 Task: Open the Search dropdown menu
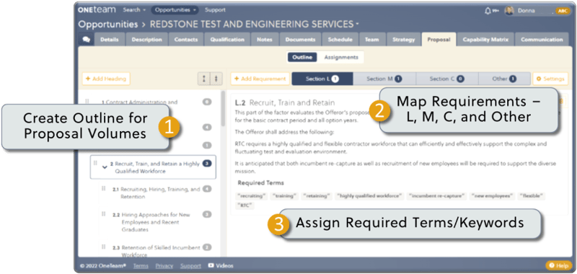(134, 10)
